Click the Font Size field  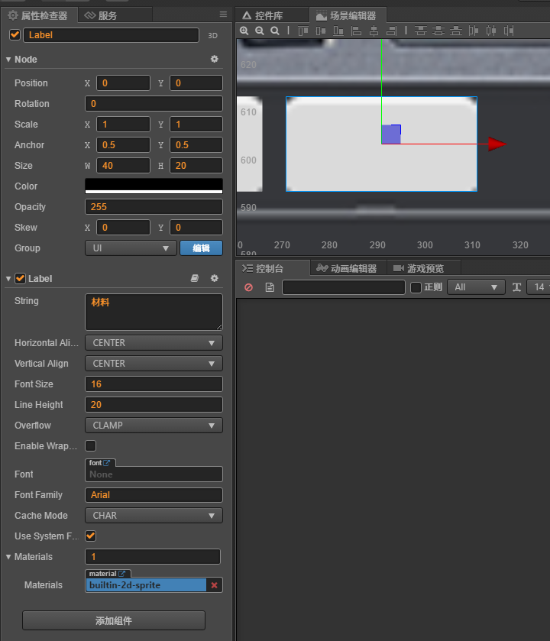[x=154, y=384]
